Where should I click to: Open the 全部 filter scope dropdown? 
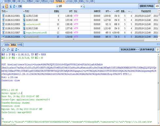[81, 6]
